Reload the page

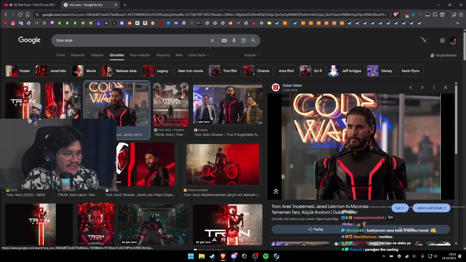pos(20,15)
